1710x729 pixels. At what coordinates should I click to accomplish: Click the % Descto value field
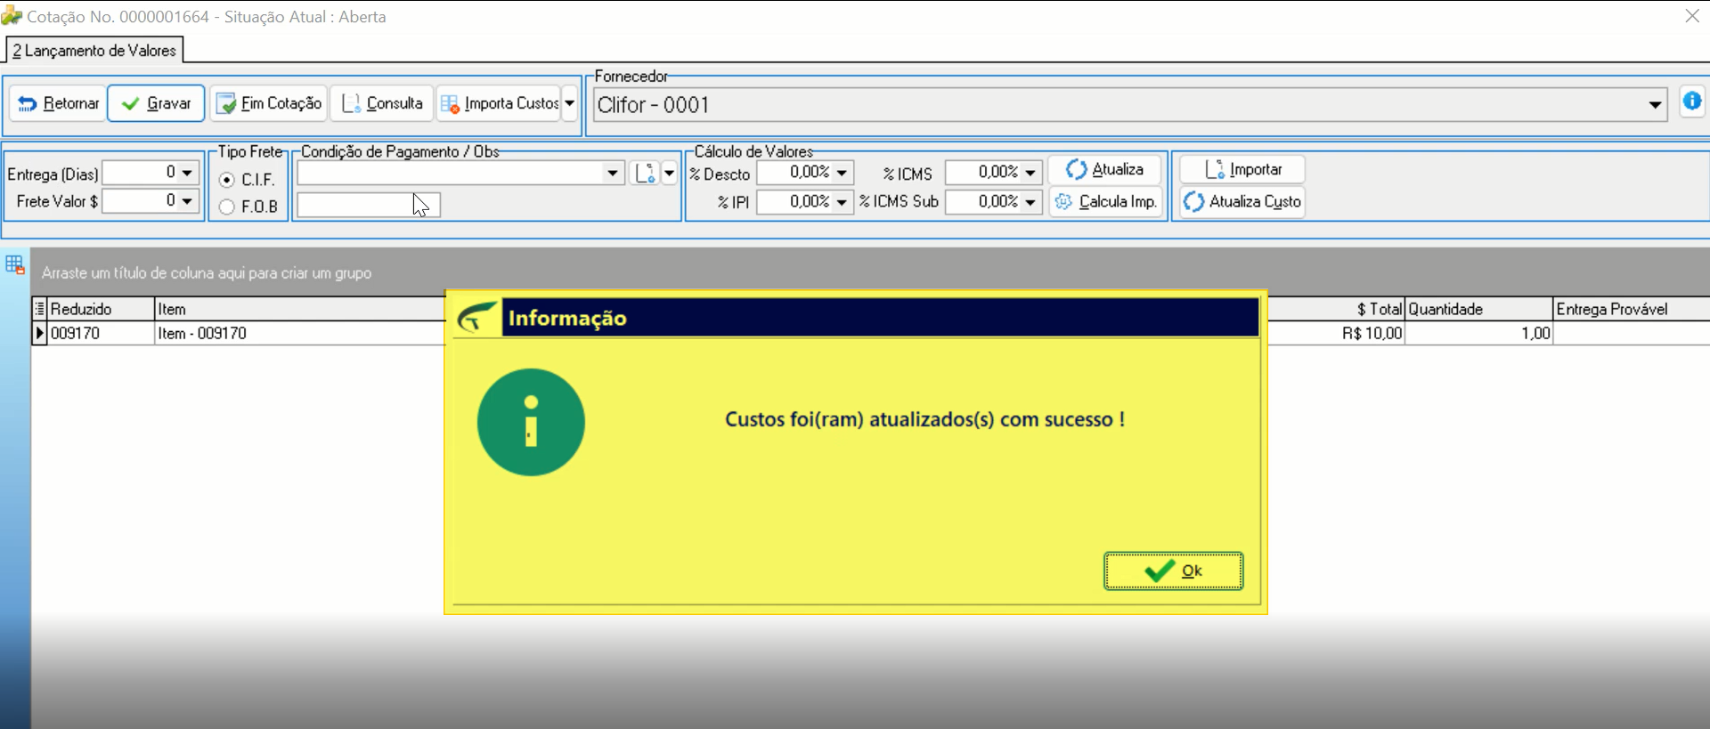tap(794, 173)
